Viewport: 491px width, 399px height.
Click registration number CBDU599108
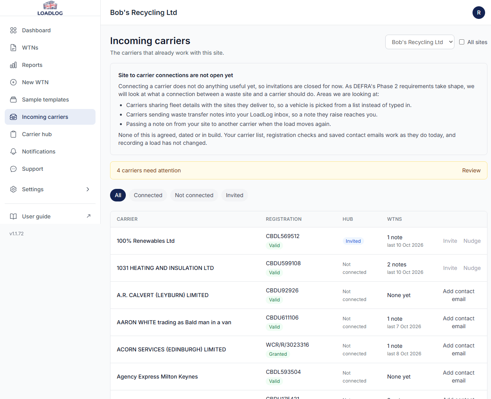pyautogui.click(x=283, y=263)
